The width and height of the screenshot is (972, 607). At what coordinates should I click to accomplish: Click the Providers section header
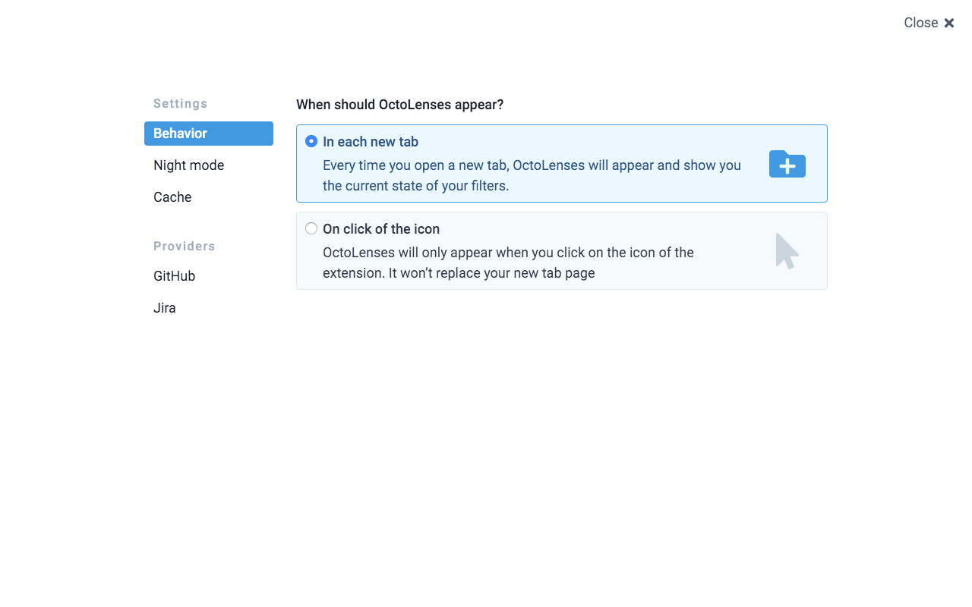[185, 246]
